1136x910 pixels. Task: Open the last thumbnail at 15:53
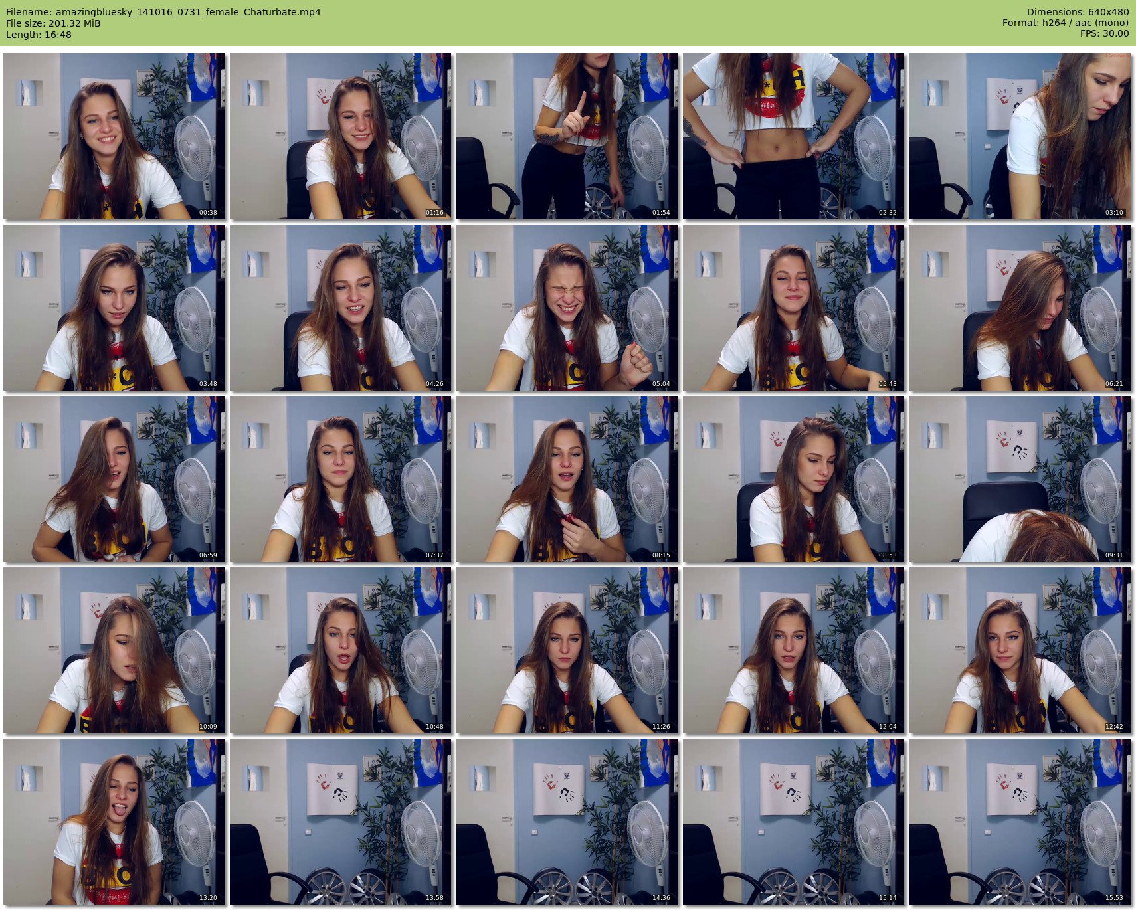click(x=1020, y=822)
